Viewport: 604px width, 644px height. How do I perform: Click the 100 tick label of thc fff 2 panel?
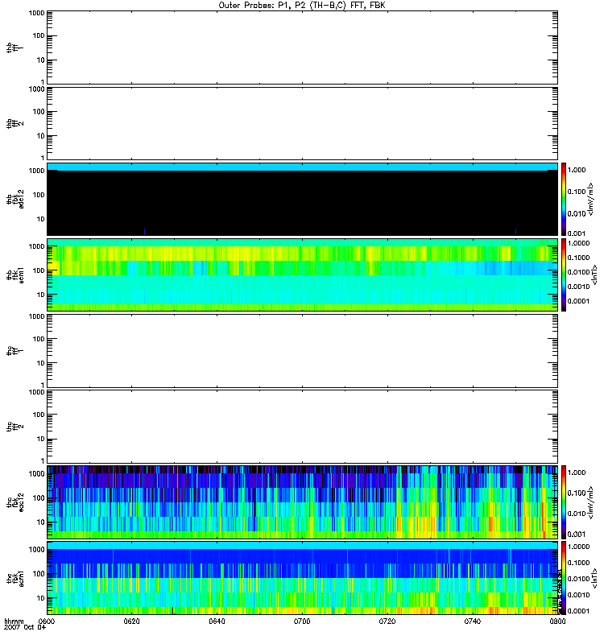(x=39, y=415)
